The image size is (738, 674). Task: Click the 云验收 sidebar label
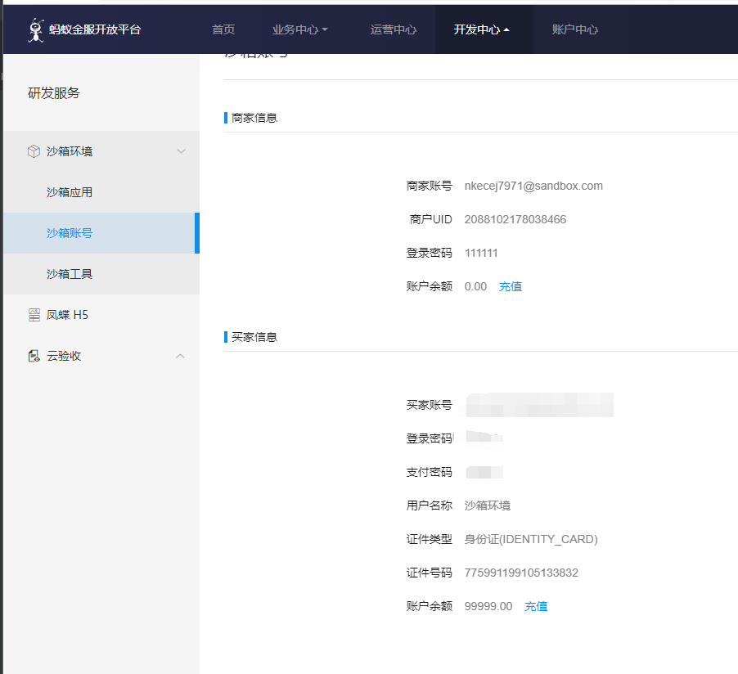pyautogui.click(x=64, y=356)
